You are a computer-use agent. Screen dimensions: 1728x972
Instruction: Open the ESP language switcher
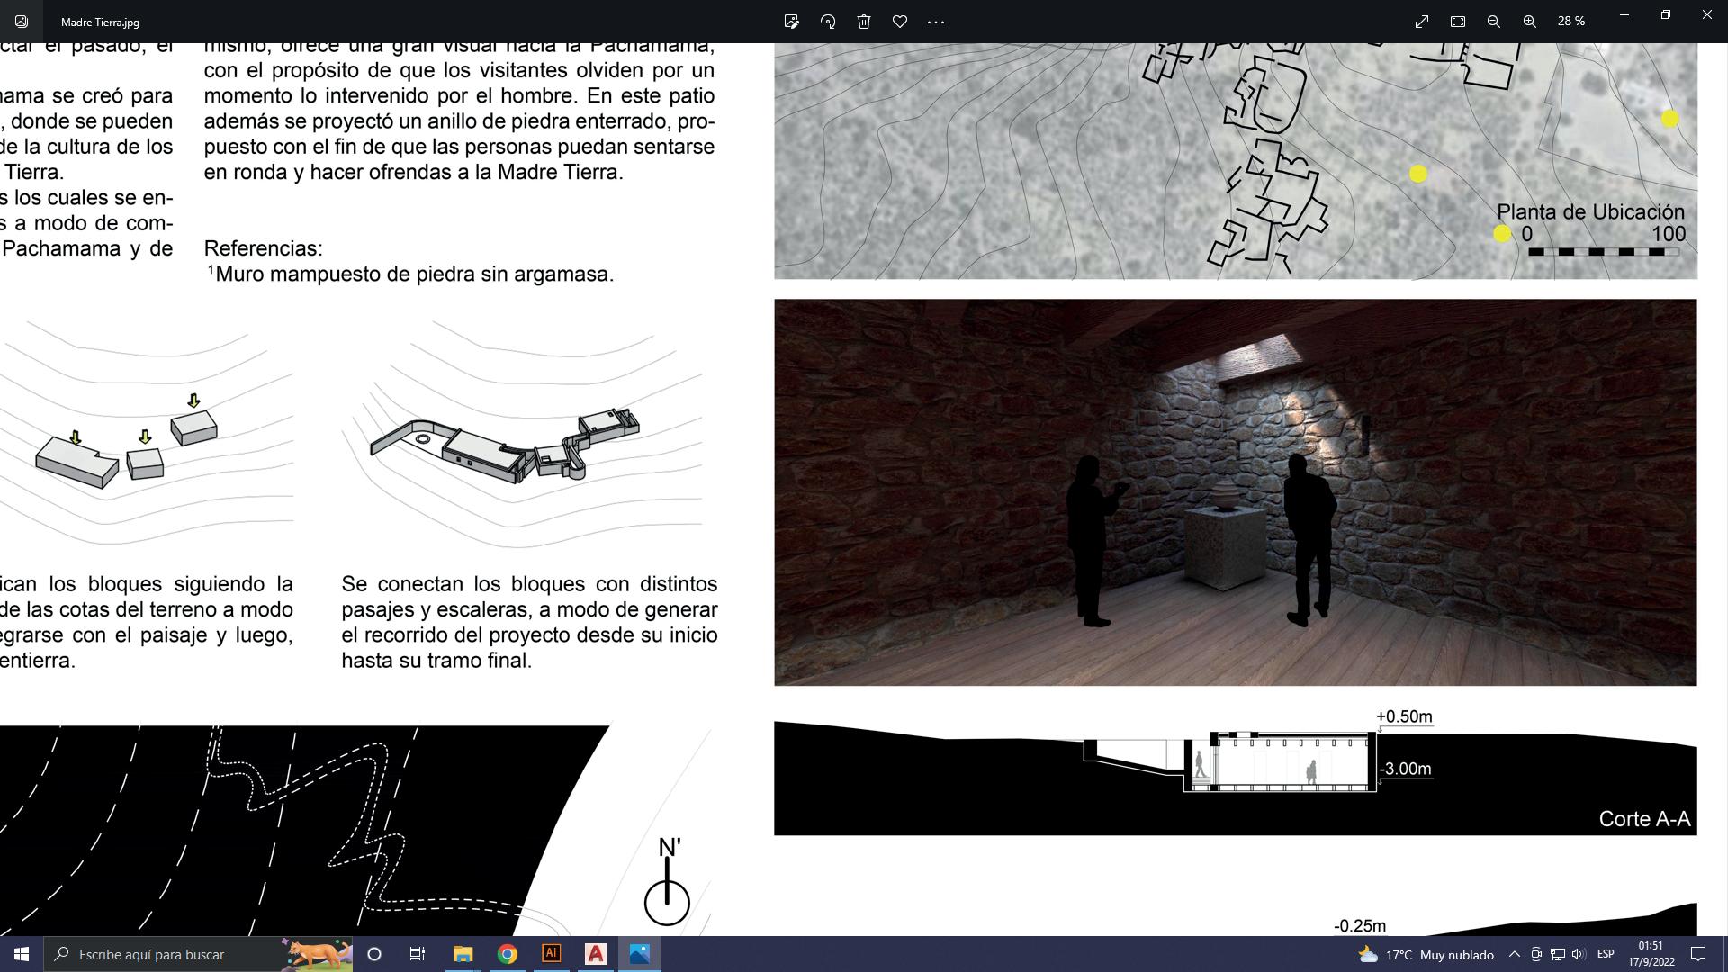(x=1606, y=954)
